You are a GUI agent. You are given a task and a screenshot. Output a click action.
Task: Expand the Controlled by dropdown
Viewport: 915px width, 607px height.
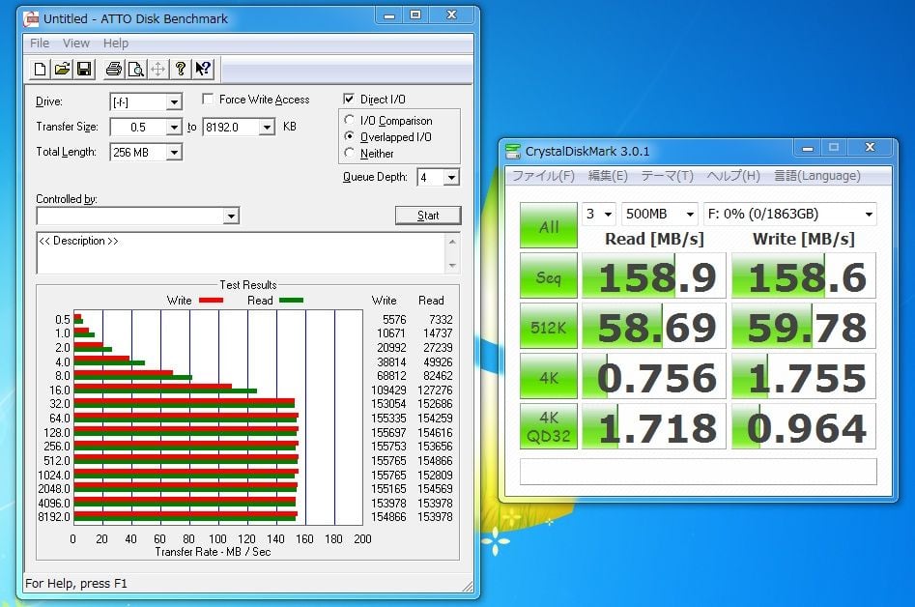pyautogui.click(x=231, y=217)
